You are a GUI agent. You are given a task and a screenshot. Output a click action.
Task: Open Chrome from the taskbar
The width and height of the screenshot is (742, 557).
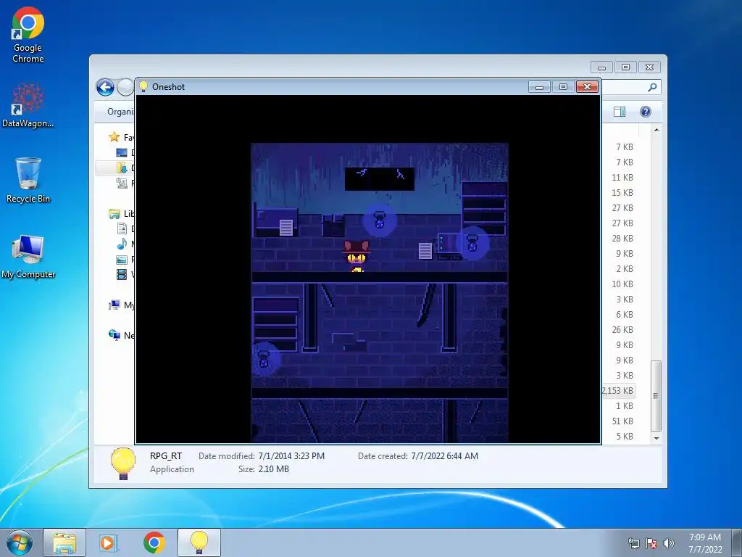(x=154, y=542)
